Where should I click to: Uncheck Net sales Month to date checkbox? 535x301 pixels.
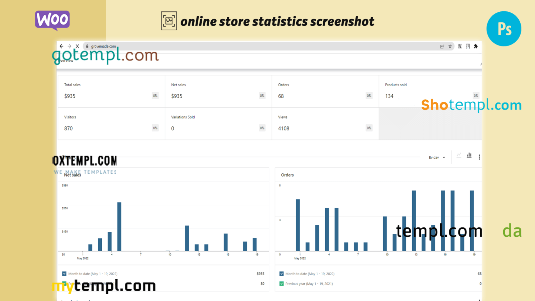tap(64, 274)
